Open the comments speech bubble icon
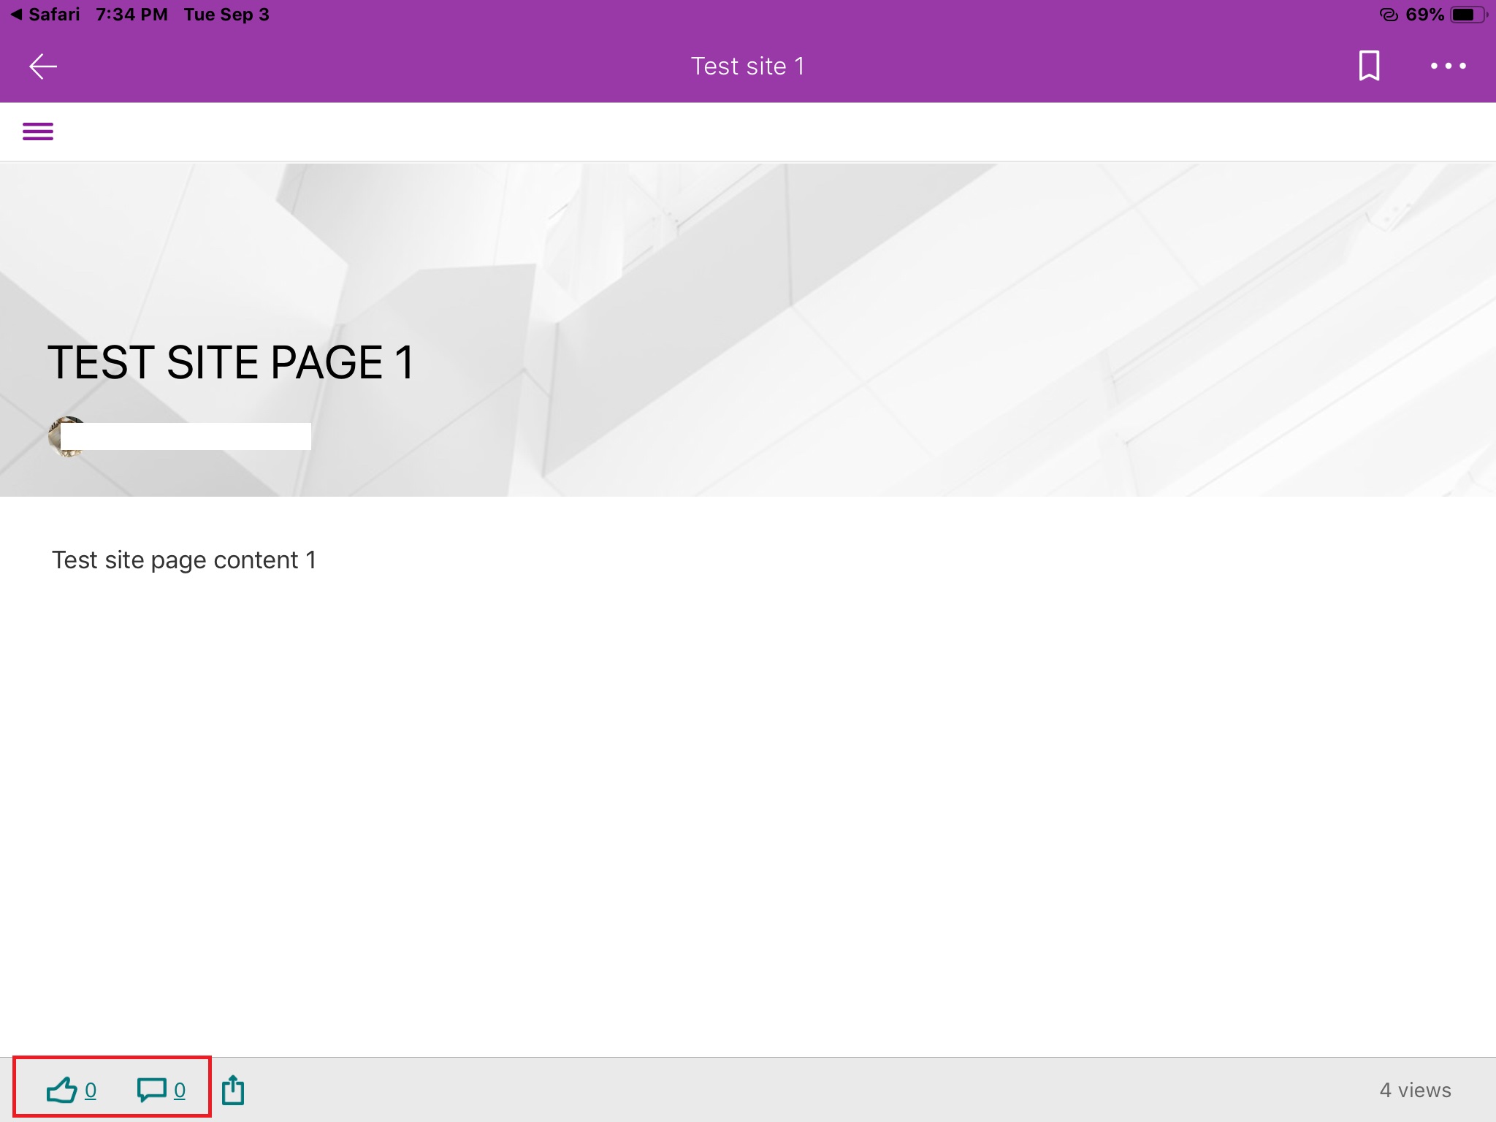This screenshot has height=1122, width=1496. click(152, 1090)
